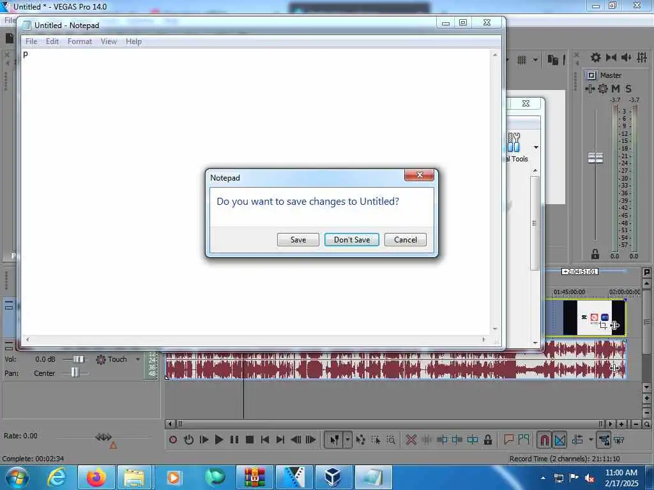Click the audio waveform event
Screen dimensions: 654x490
pyautogui.click(x=395, y=360)
